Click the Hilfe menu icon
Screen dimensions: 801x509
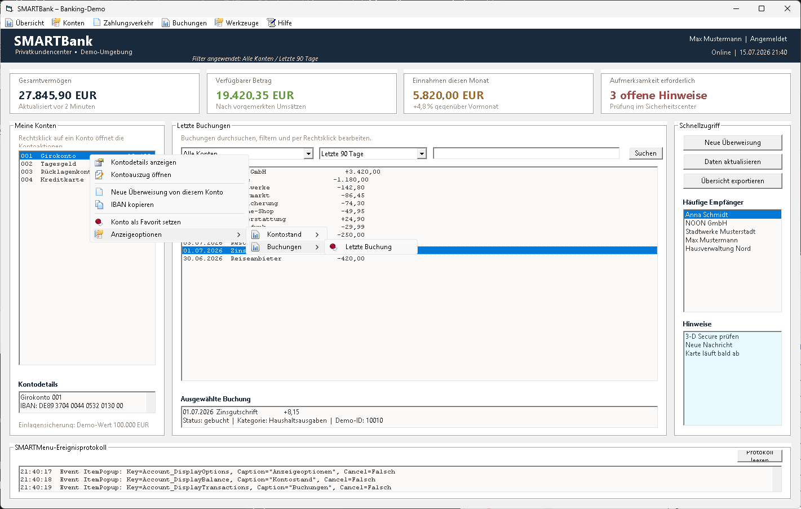(x=271, y=23)
